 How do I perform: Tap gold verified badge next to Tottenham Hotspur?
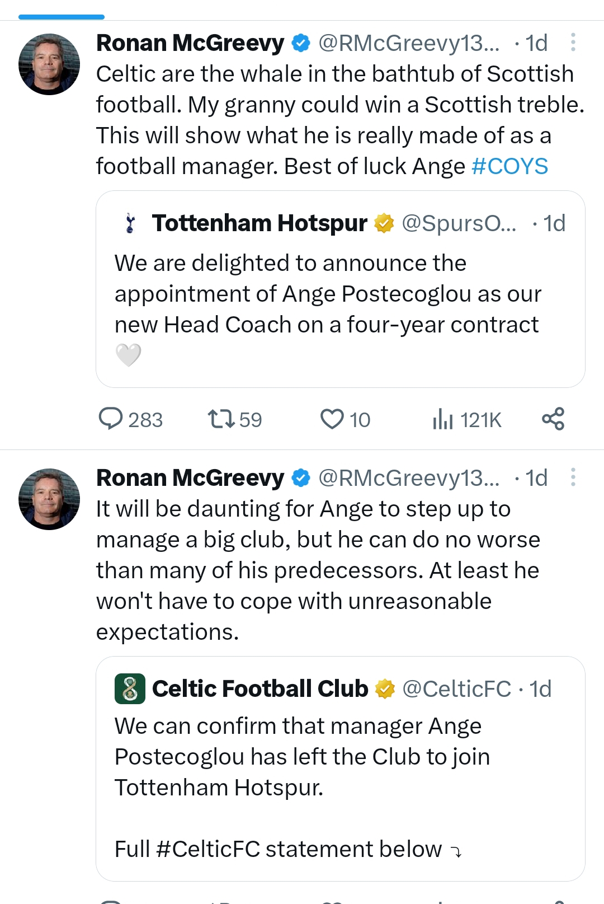coord(384,223)
